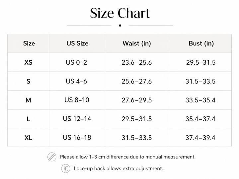The image size is (239, 179).
Task: Select the XL size row label
Action: [28, 138]
